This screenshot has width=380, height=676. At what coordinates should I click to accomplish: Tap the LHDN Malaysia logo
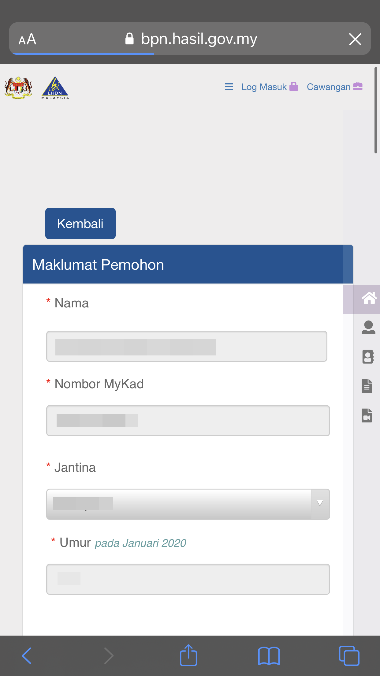[x=55, y=88]
